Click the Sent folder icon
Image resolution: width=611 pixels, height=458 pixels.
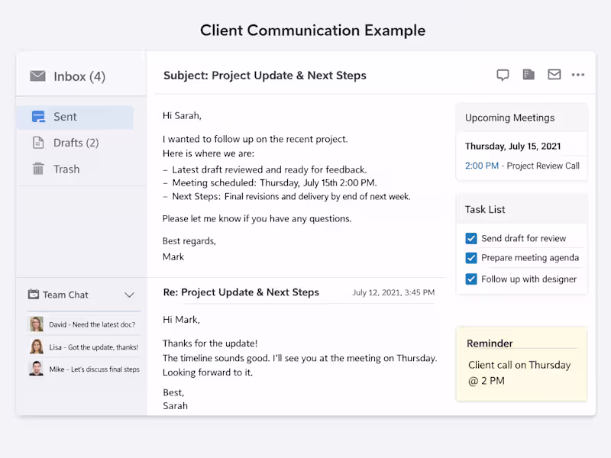[38, 117]
